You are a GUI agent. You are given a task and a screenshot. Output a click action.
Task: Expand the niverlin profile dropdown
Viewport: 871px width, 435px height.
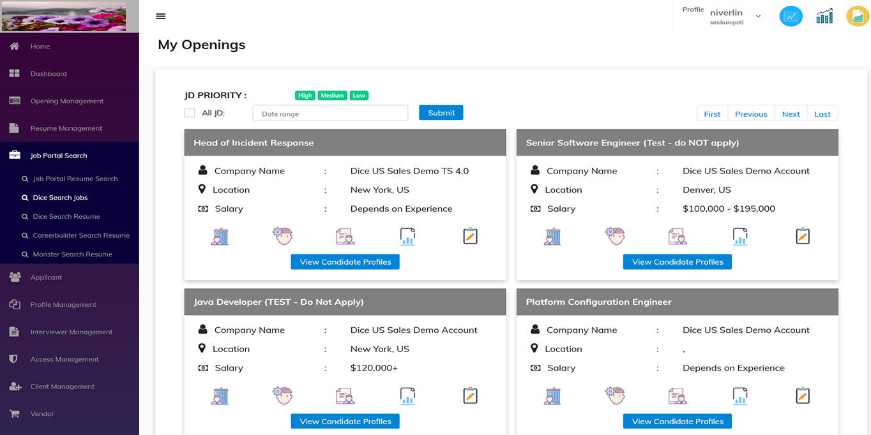tap(758, 17)
